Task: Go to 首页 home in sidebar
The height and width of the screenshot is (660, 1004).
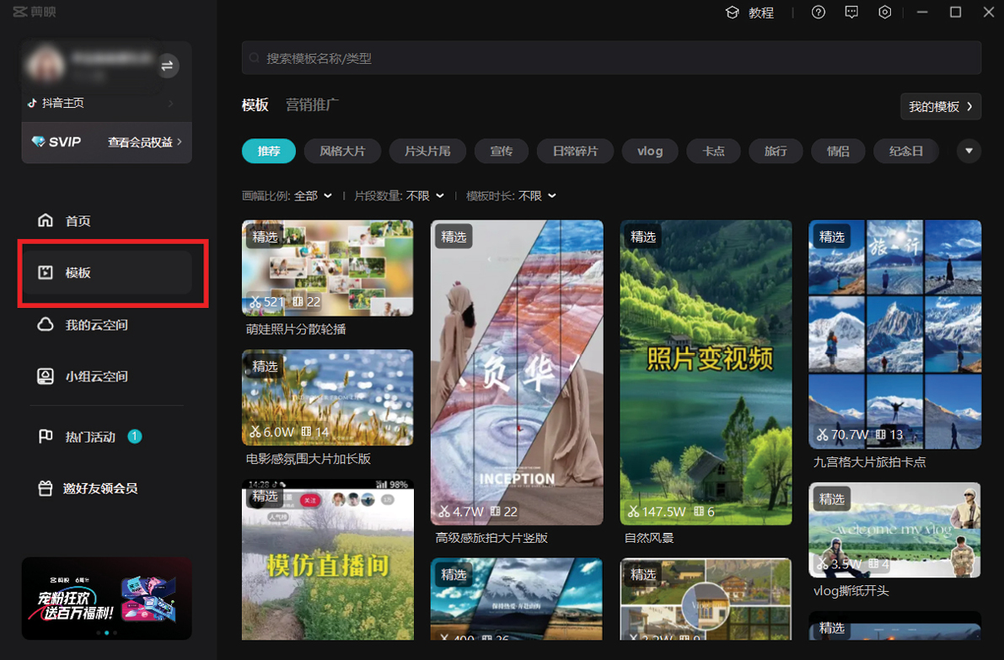Action: (x=78, y=221)
